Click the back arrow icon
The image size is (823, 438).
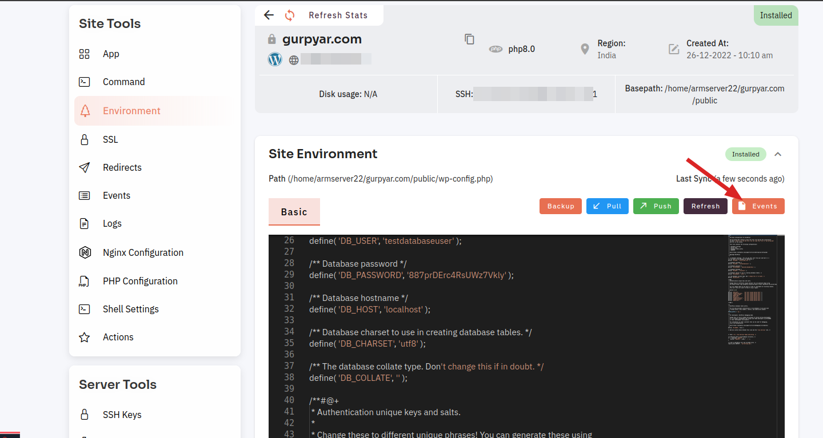(269, 15)
